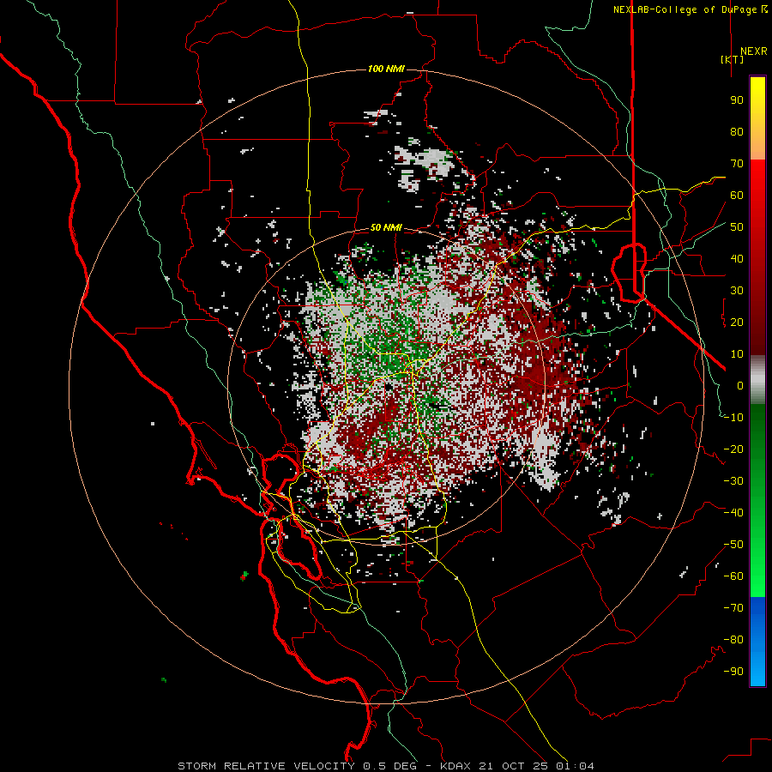Click the 80 value on the velocity scale

tap(737, 131)
